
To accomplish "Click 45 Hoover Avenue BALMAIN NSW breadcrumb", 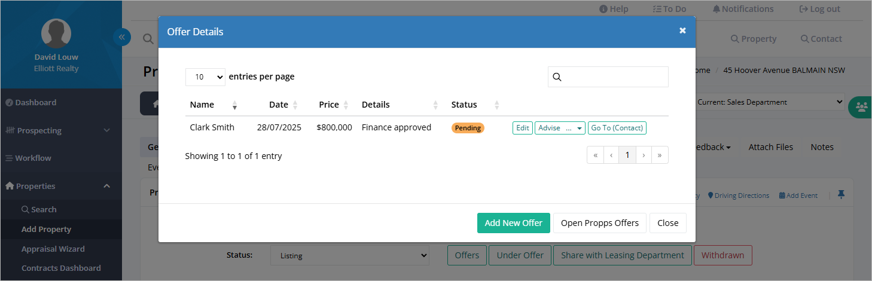I will pos(784,71).
